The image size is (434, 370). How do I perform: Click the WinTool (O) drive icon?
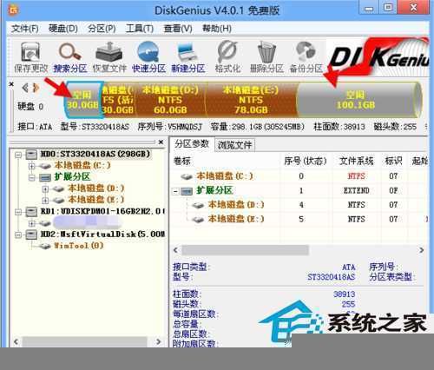[45, 246]
